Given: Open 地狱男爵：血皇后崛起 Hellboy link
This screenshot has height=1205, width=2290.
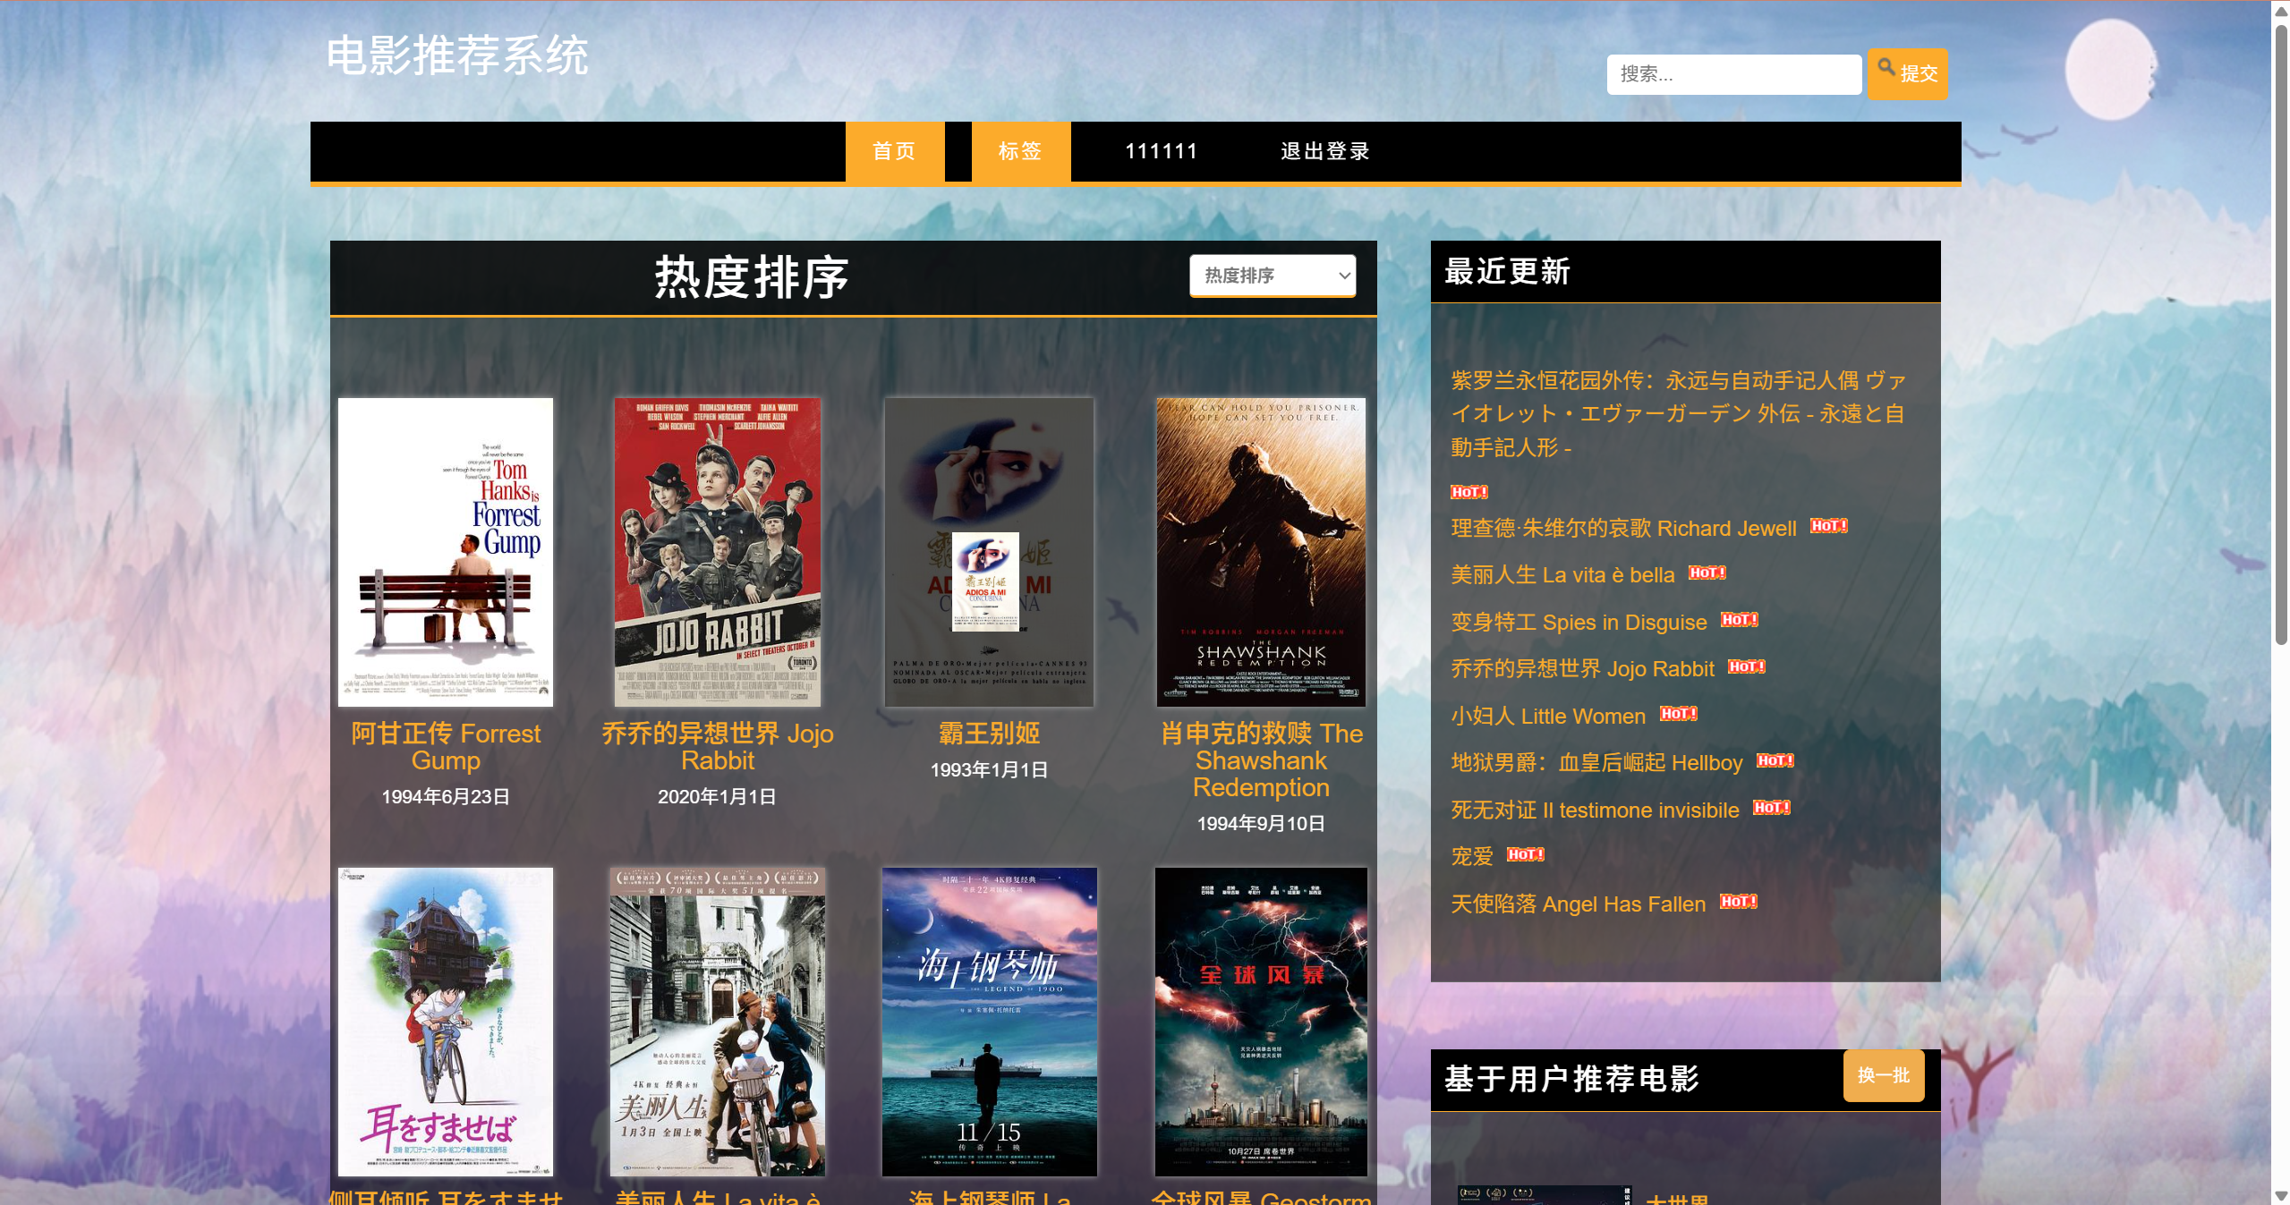Looking at the screenshot, I should point(1596,763).
